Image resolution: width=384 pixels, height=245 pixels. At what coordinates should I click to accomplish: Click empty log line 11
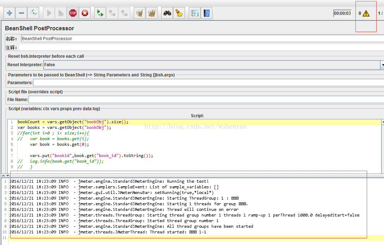196,238
